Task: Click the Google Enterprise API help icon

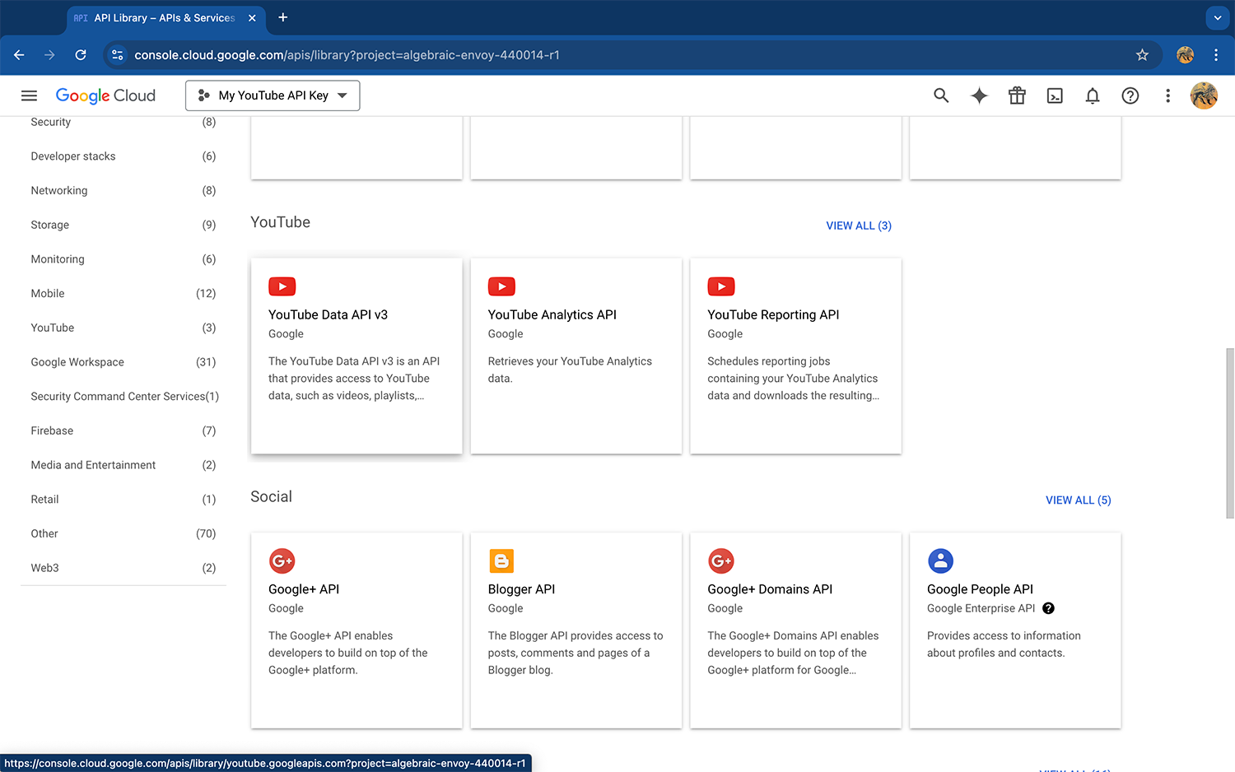Action: [1048, 608]
